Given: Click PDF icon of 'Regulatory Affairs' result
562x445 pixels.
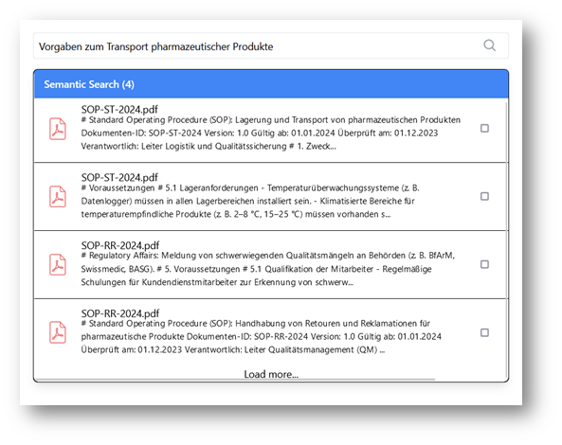Looking at the screenshot, I should click(58, 264).
